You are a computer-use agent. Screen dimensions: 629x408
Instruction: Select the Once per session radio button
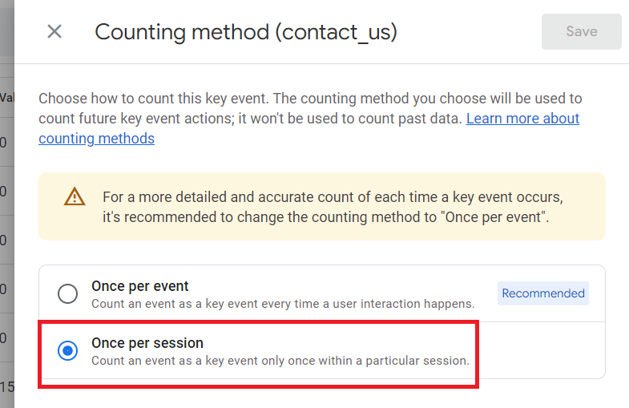67,350
